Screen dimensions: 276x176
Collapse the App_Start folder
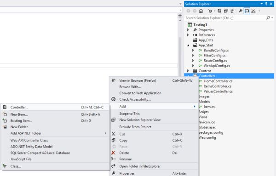188,45
